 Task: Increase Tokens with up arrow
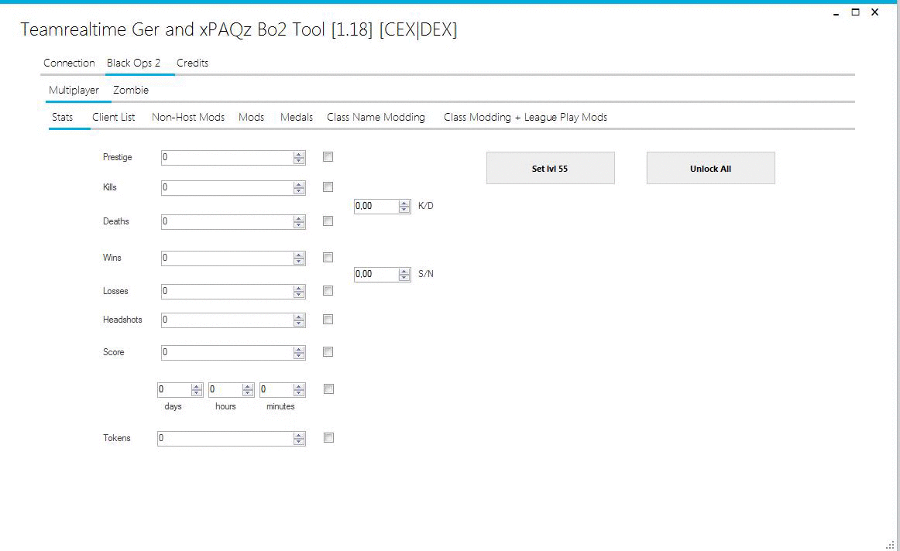click(x=298, y=435)
